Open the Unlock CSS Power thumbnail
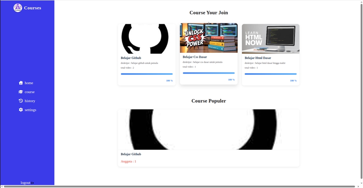This screenshot has height=188, width=363. pyautogui.click(x=209, y=38)
